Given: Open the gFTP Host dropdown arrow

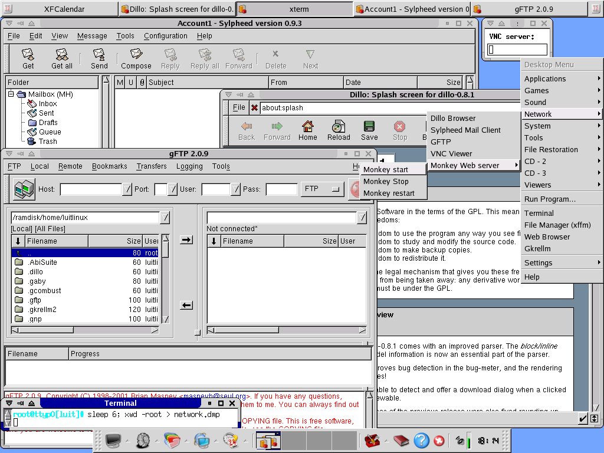Looking at the screenshot, I should [127, 189].
